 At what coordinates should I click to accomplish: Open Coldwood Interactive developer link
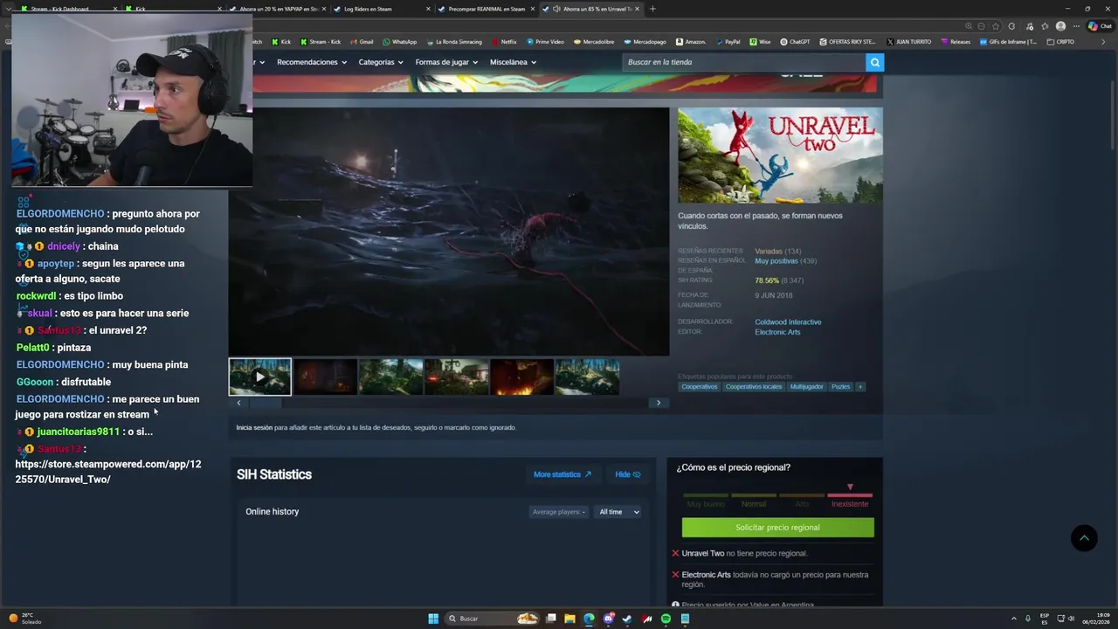pyautogui.click(x=788, y=322)
